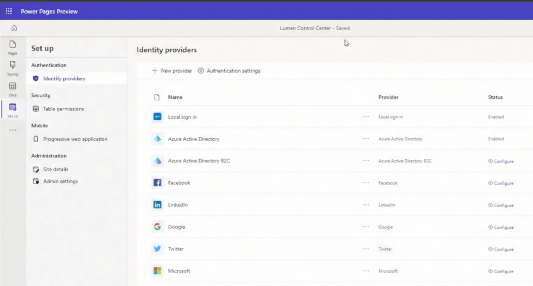Expand more options ellipsis in left rail

(13, 130)
